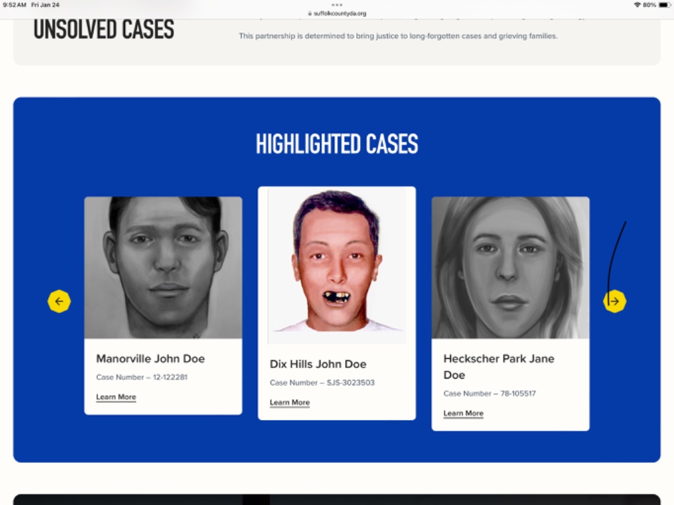Click the Unsolved Cases heading

pos(104,30)
